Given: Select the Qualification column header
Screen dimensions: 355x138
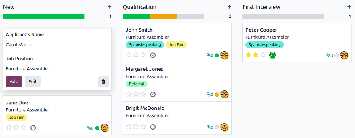Looking at the screenshot, I should [140, 7].
